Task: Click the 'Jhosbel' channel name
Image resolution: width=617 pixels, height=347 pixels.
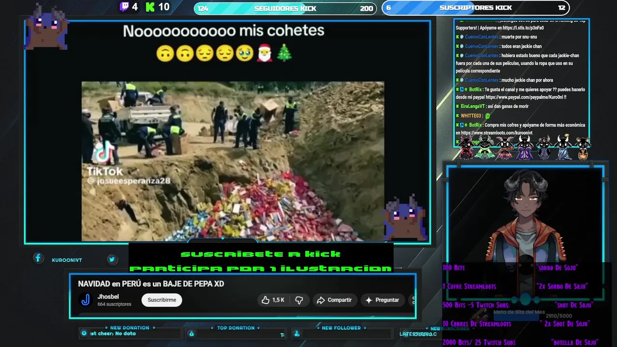Action: pyautogui.click(x=108, y=297)
